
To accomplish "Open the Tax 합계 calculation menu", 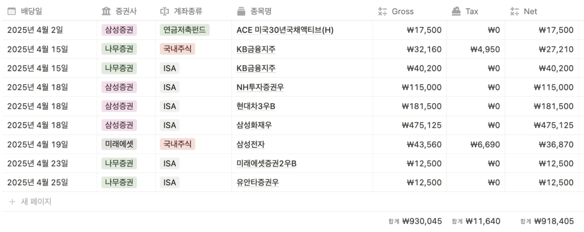I will pyautogui.click(x=476, y=221).
